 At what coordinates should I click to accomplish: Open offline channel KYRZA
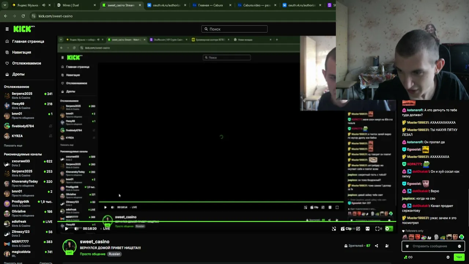(x=28, y=136)
